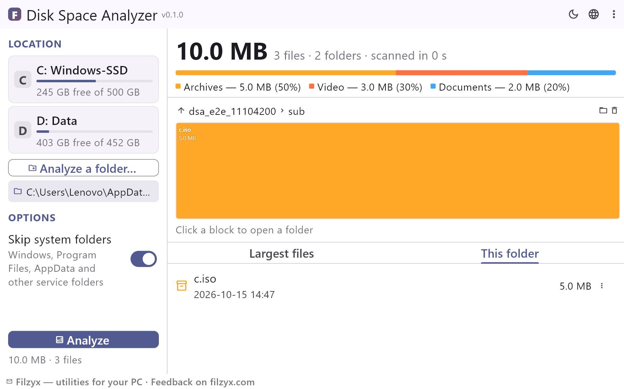Switch to dark theme via moon icon
Viewport: 624px width, 389px height.
[573, 14]
